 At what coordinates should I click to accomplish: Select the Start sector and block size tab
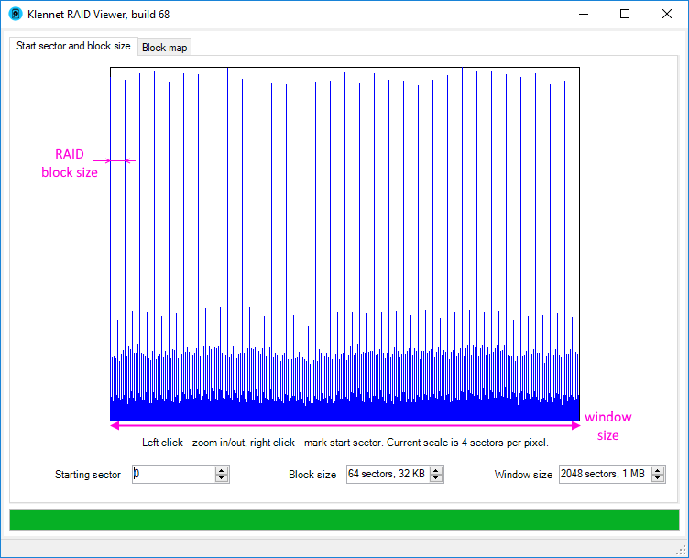[73, 46]
